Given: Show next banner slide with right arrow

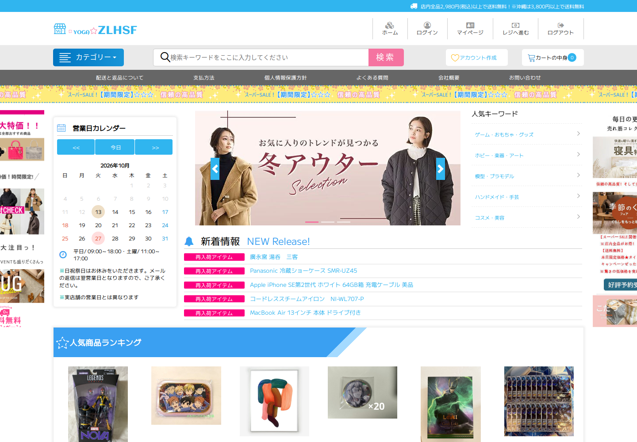Looking at the screenshot, I should [x=441, y=169].
